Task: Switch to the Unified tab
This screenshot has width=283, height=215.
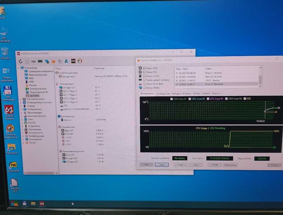Action: click(206, 93)
